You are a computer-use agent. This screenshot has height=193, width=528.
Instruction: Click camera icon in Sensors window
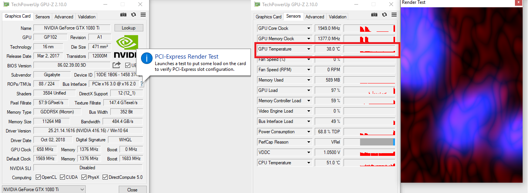[374, 15]
